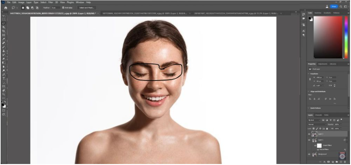The width and height of the screenshot is (351, 165).
Task: Select the Crop tool
Action: pos(4,31)
